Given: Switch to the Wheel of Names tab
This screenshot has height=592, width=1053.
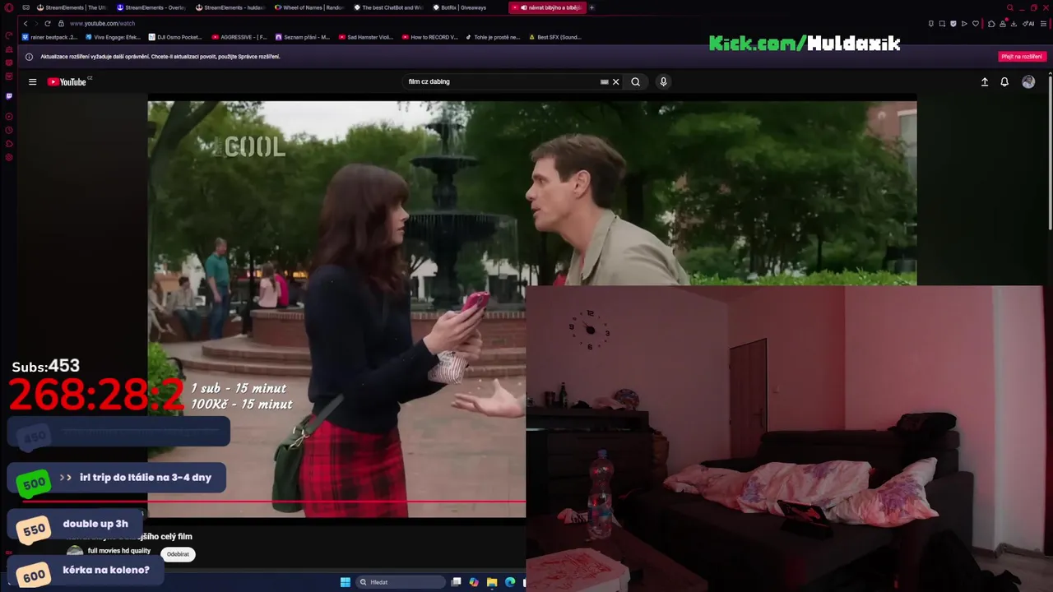Looking at the screenshot, I should [308, 7].
